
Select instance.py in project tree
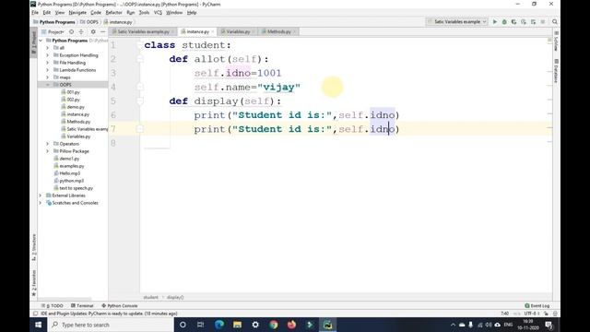pos(77,114)
